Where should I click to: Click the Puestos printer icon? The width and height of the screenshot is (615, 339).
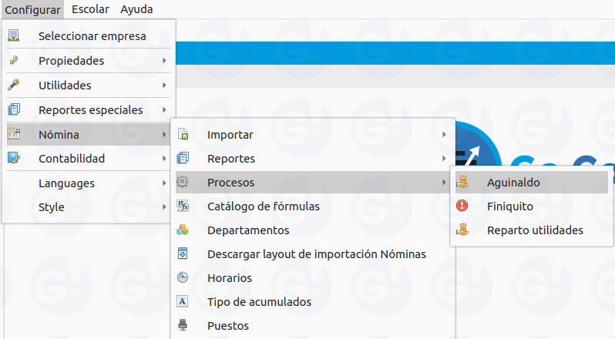tap(183, 326)
